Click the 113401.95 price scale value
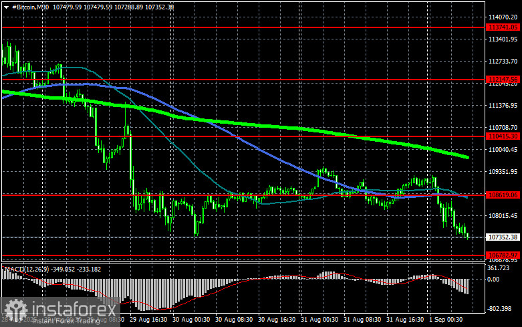 (503, 39)
